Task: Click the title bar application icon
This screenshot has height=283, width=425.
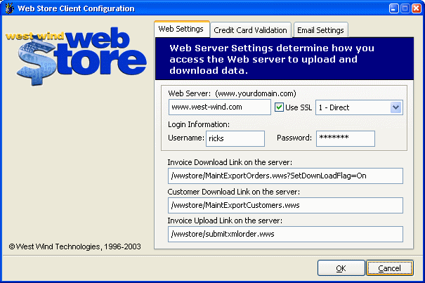Action: tap(10, 8)
